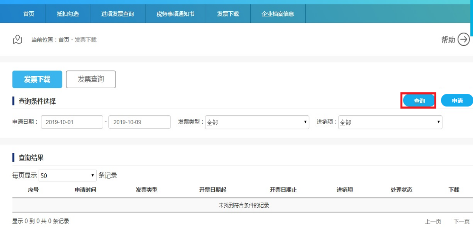473x229 pixels.
Task: Select the blue 发票下载 tab
Action: (37, 79)
